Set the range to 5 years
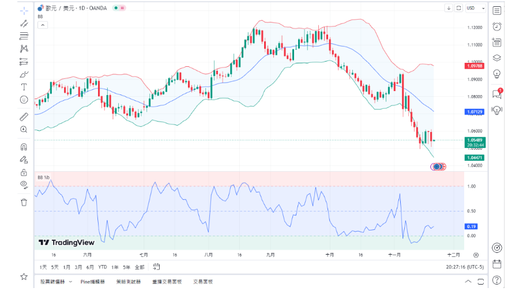The image size is (508, 299). click(x=126, y=267)
